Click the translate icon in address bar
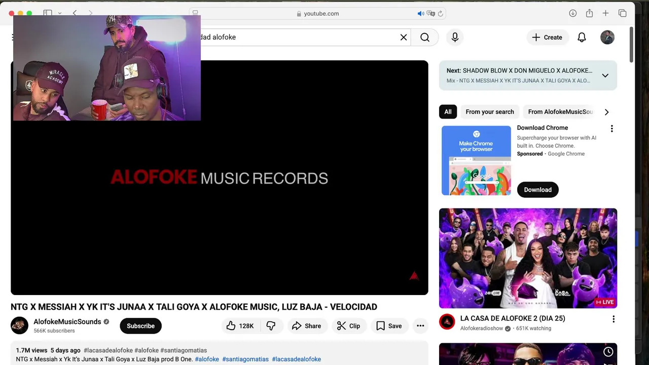Screen dimensions: 649x365 [430, 14]
